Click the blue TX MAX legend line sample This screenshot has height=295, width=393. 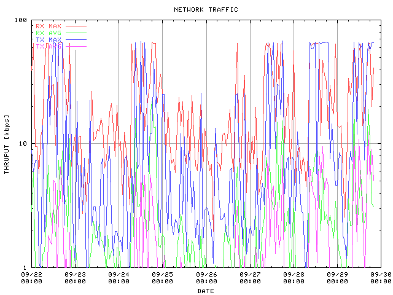click(76, 39)
